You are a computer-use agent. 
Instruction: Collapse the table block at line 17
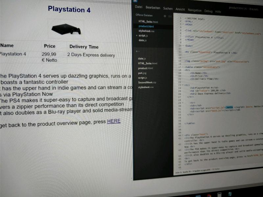pos(183,67)
